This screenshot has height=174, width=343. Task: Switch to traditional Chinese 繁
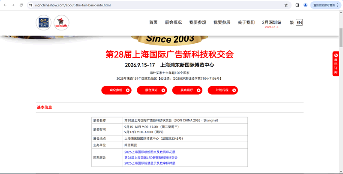pyautogui.click(x=292, y=22)
